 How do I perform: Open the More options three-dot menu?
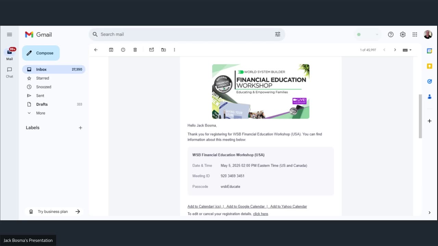tap(175, 50)
